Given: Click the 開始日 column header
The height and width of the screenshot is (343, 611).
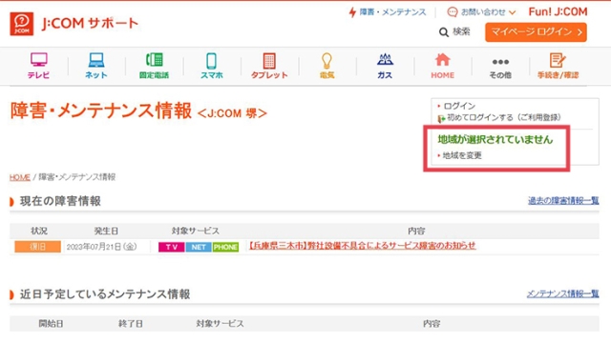Looking at the screenshot, I should 51,324.
